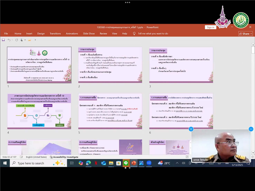This screenshot has width=255, height=191.
Task: Open Microsoft Edge from the taskbar
Action: (x=88, y=163)
